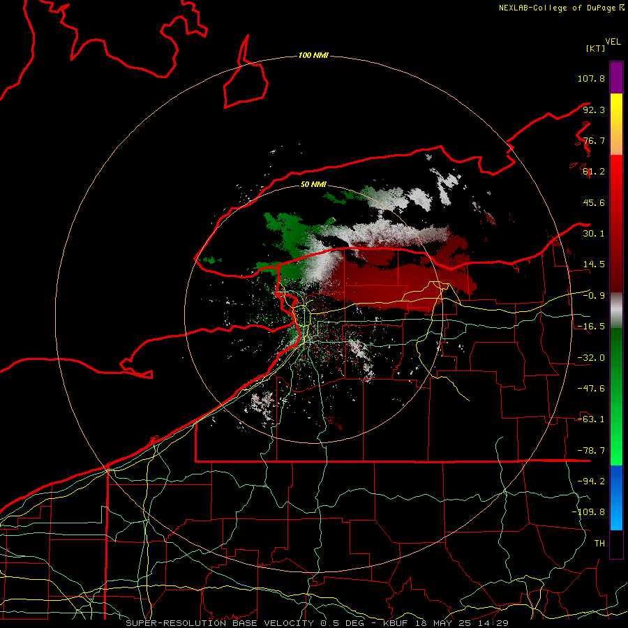The height and width of the screenshot is (628, 628).
Task: Click the -63.1 velocity scale value
Action: click(x=591, y=419)
